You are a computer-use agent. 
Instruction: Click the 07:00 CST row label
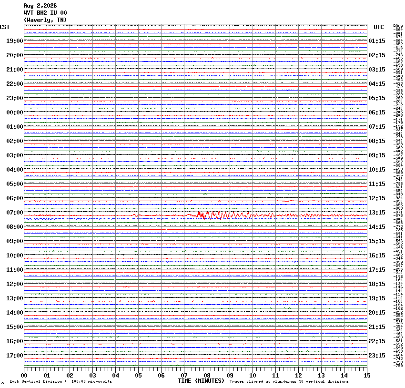15,213
